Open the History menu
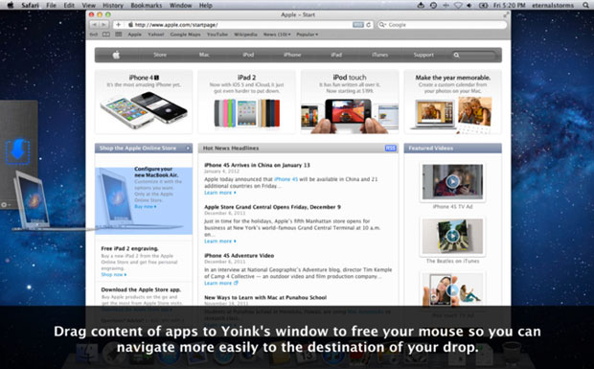This screenshot has height=369, width=594. [x=113, y=6]
